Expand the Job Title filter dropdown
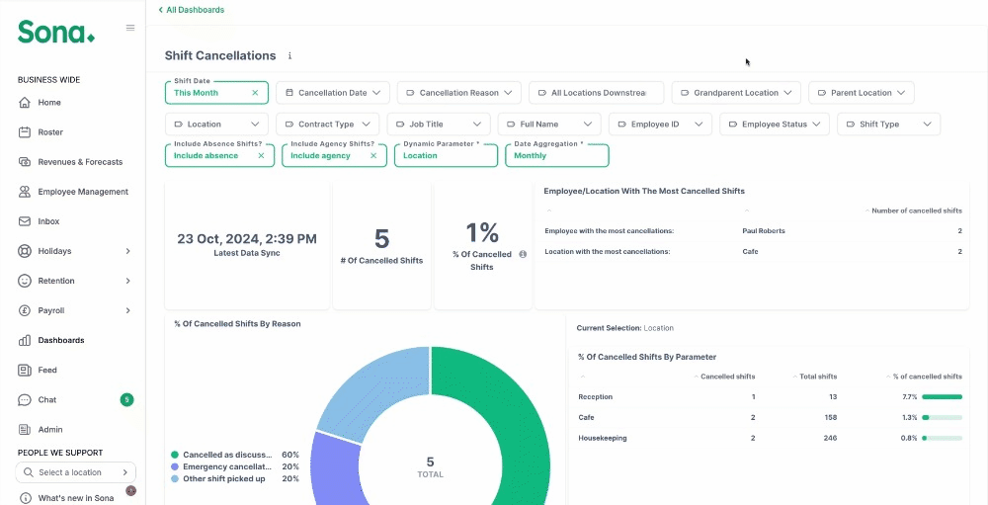This screenshot has height=505, width=988. click(439, 125)
